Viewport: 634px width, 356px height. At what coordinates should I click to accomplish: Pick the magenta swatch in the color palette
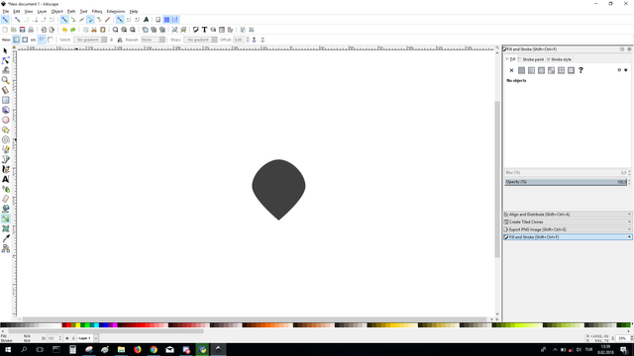[115, 325]
